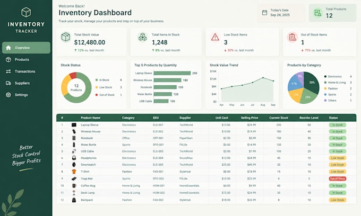Click the home icon beside Overview
Viewport: 361px width, 216px height.
(8, 48)
